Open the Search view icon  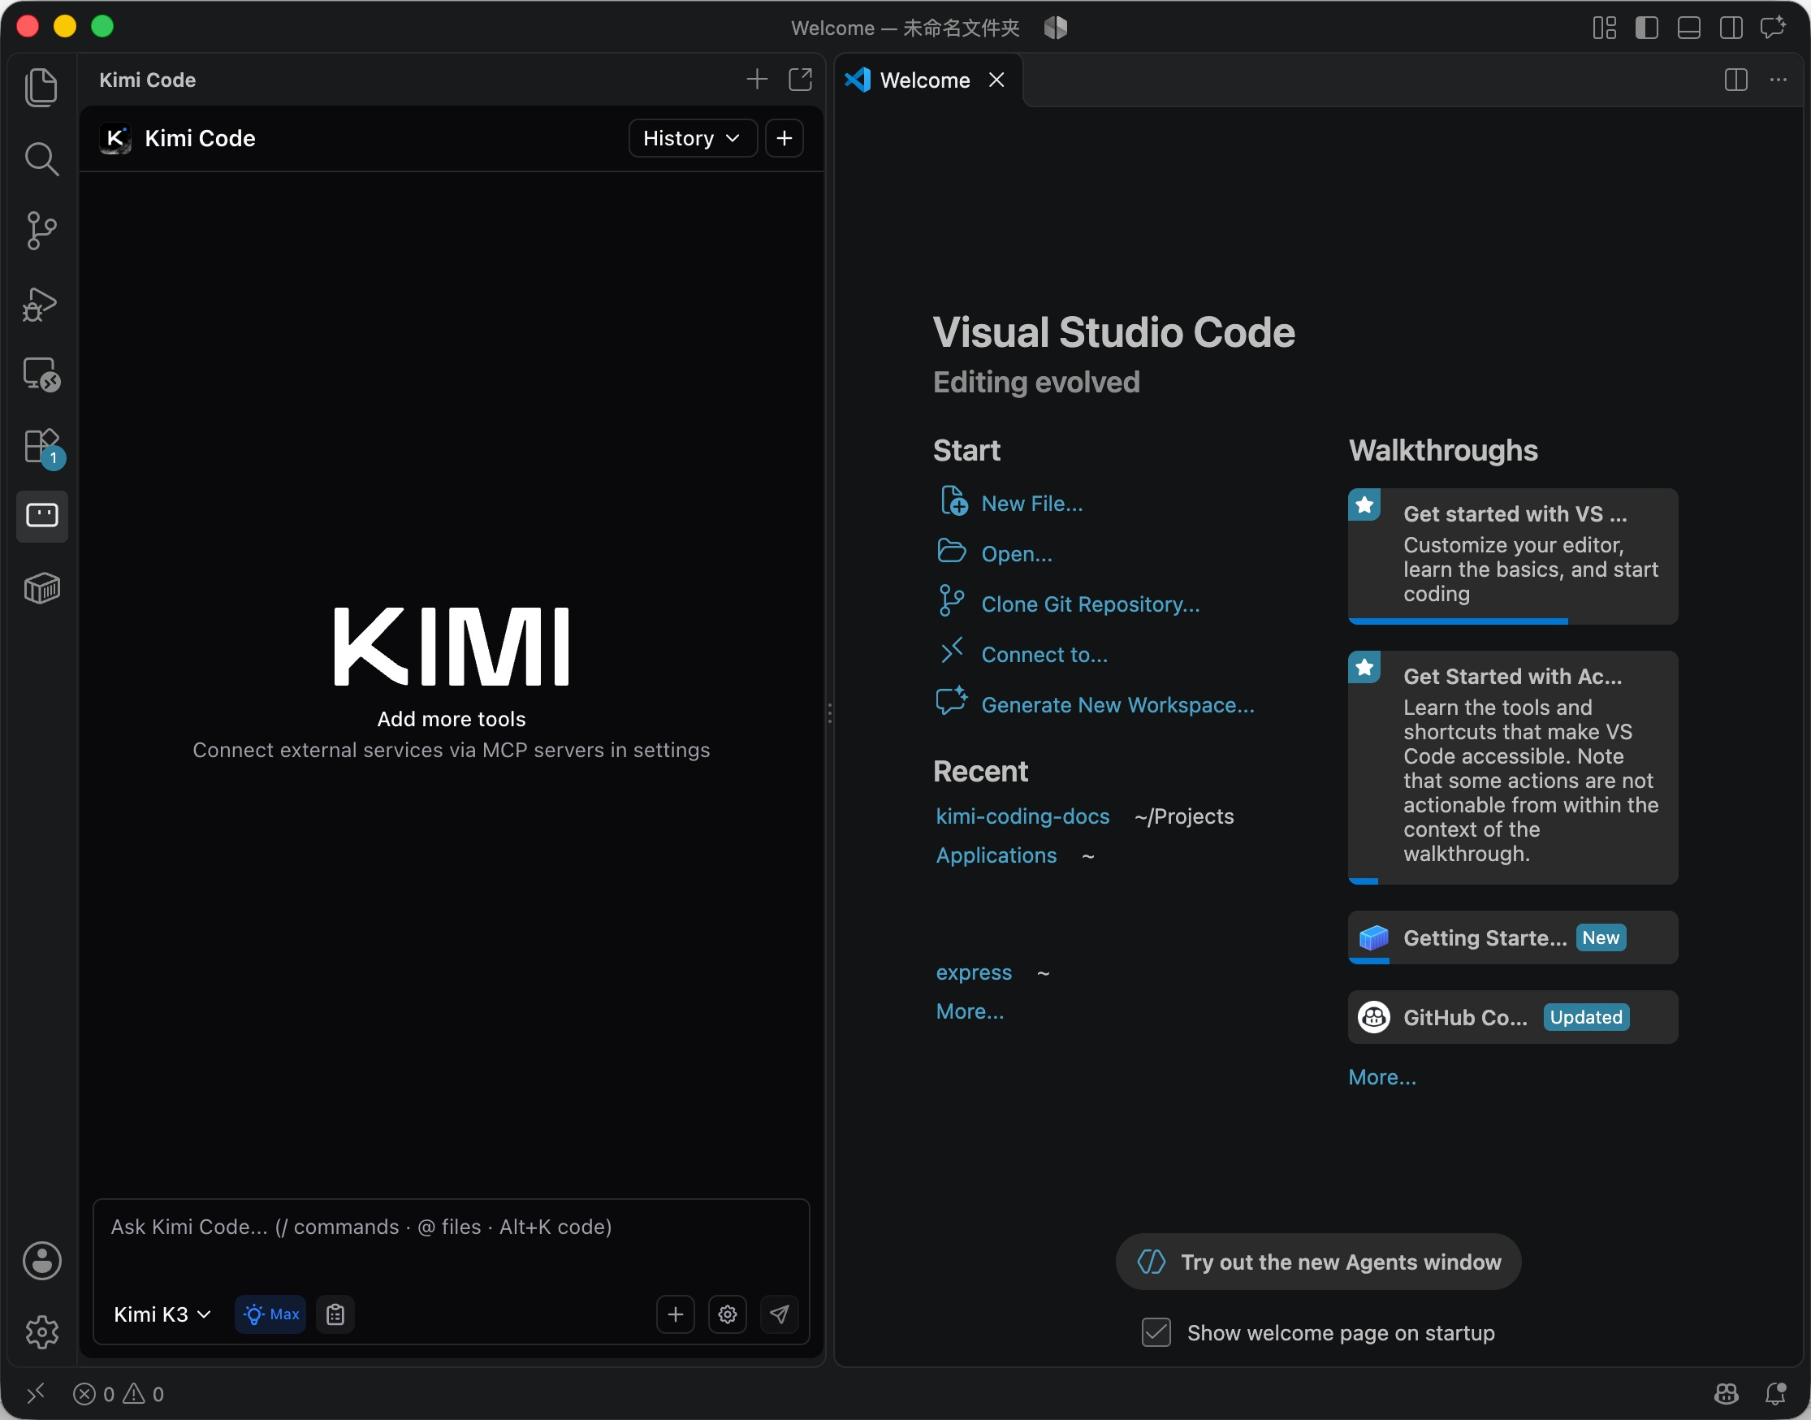tap(41, 158)
